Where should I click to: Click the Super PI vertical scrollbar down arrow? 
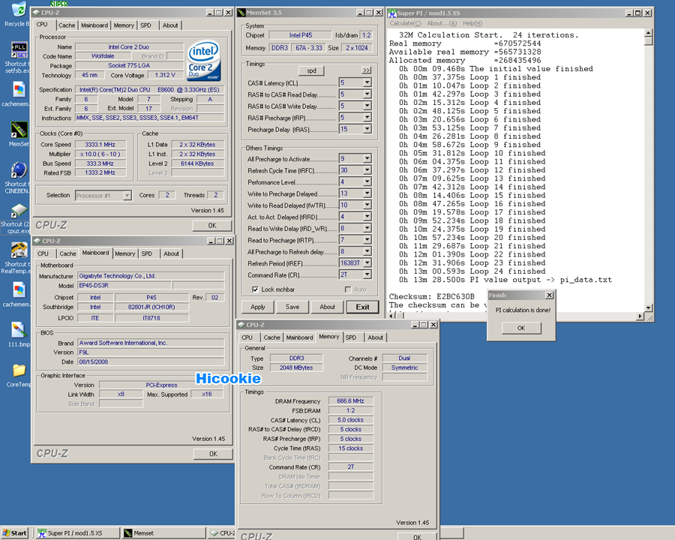648,307
